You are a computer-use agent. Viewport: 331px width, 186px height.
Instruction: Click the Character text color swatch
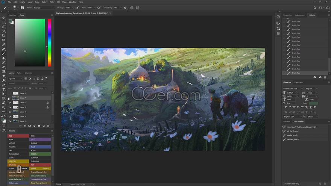pyautogui.click(x=313, y=103)
